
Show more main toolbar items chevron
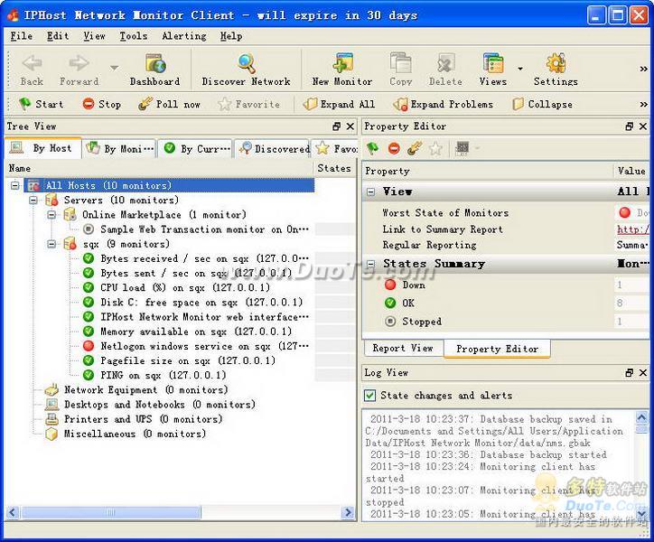[643, 70]
